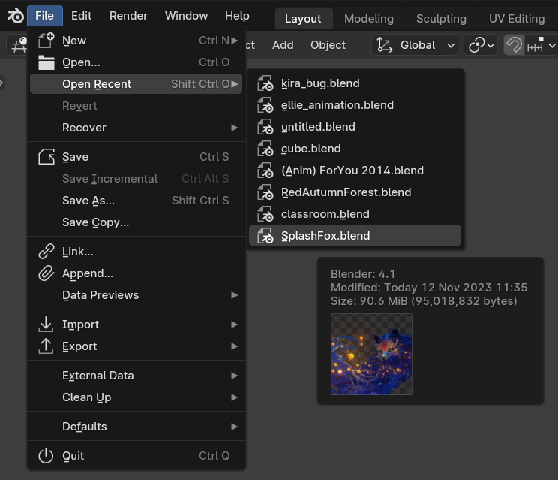558x480 pixels.
Task: Click the Blender logo icon
Action: point(15,16)
